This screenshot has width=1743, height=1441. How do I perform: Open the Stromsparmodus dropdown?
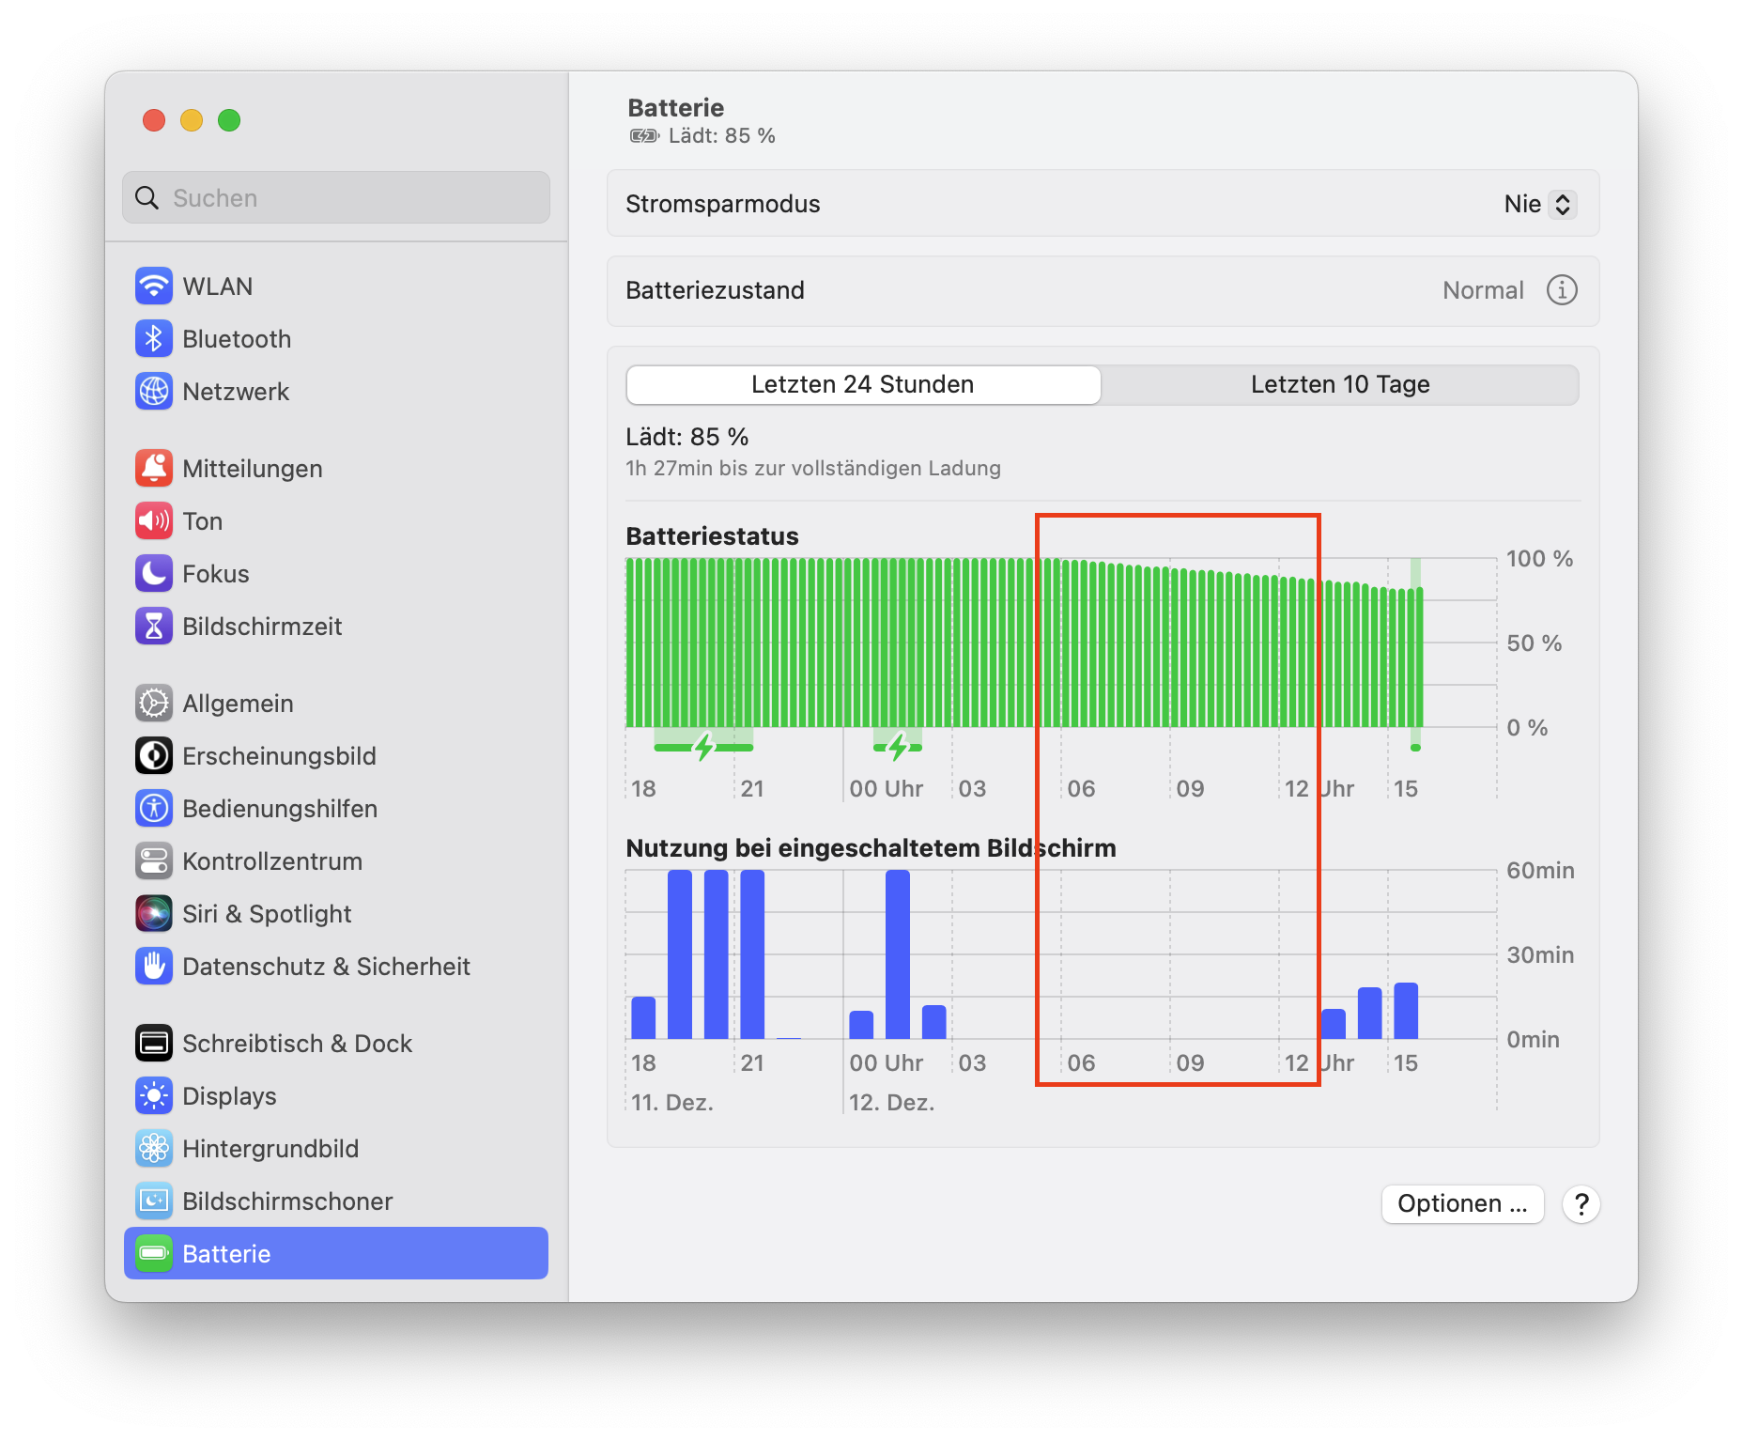(1539, 204)
